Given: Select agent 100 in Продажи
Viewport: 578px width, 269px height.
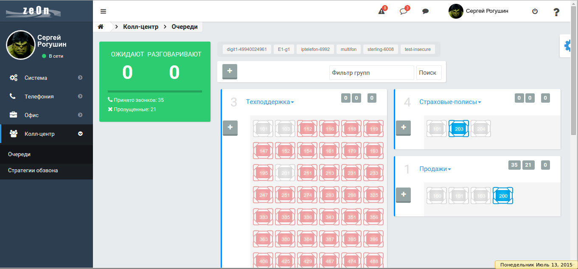Looking at the screenshot, I should pyautogui.click(x=437, y=196).
